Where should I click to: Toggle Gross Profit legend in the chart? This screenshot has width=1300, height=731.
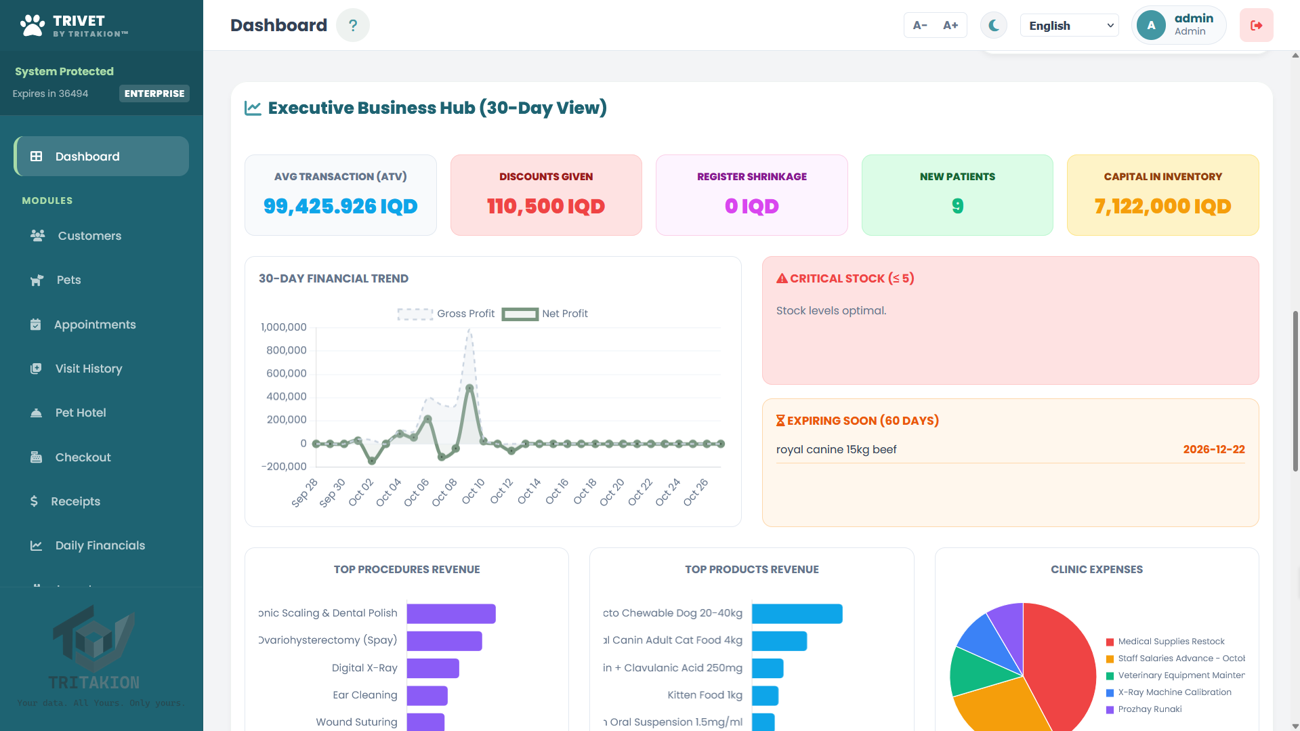coord(446,314)
